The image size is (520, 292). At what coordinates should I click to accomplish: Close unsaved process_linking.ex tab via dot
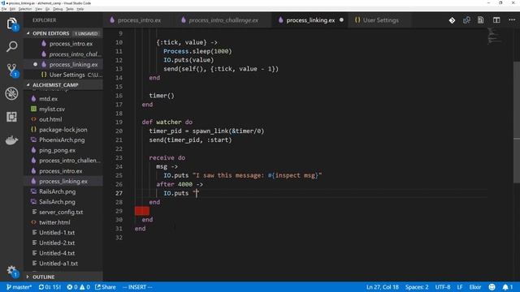tap(341, 20)
